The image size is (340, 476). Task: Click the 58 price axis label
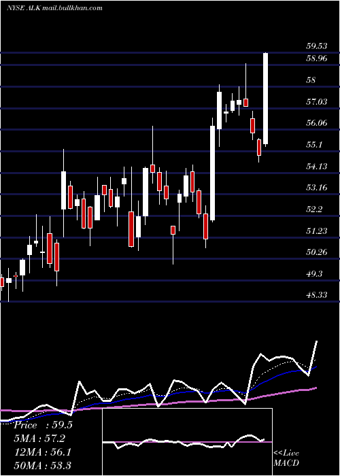[x=311, y=80]
